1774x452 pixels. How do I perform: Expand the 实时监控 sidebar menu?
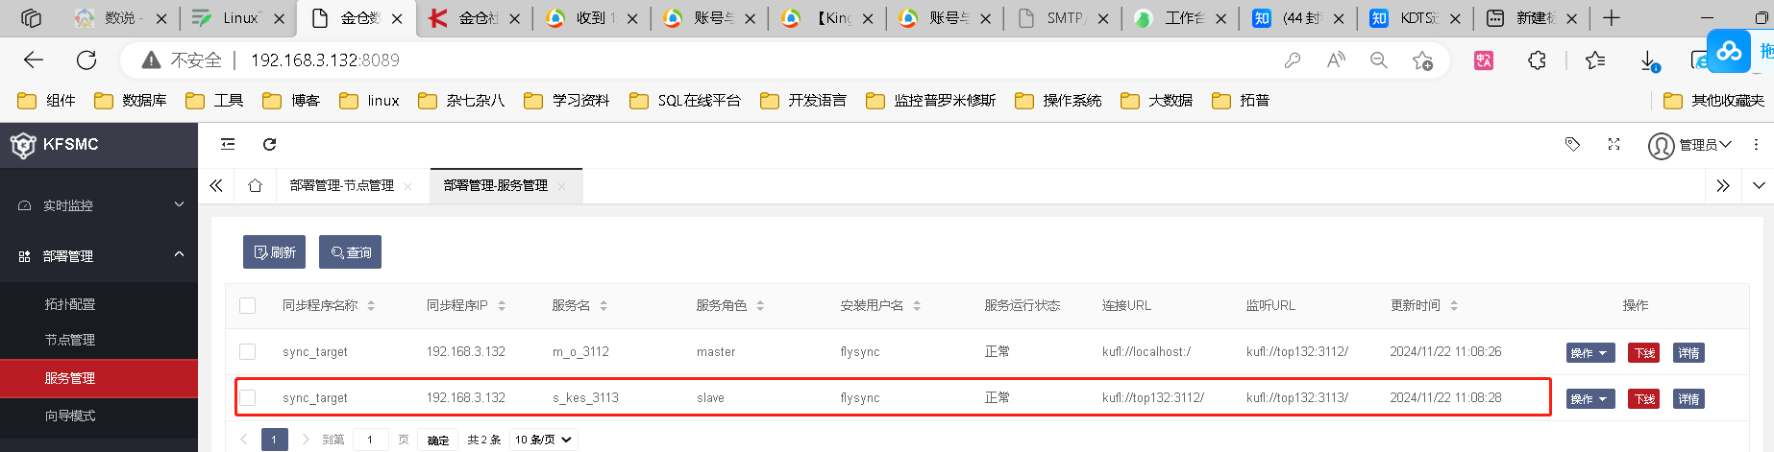point(99,205)
